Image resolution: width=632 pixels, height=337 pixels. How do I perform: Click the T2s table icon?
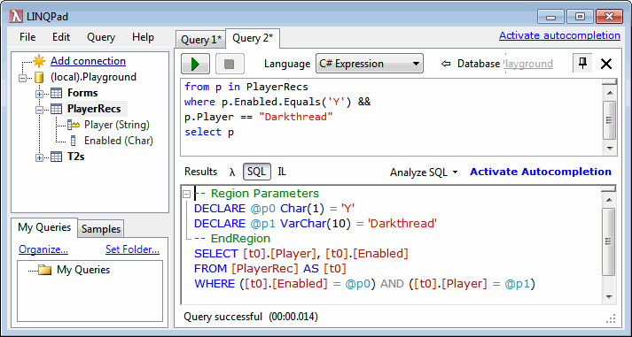[x=56, y=157]
